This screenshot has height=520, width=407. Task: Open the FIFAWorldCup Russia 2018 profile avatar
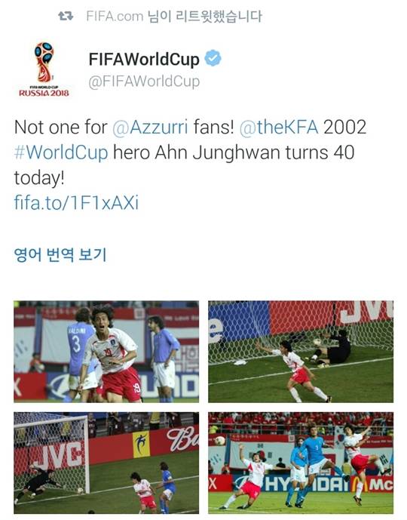click(44, 69)
